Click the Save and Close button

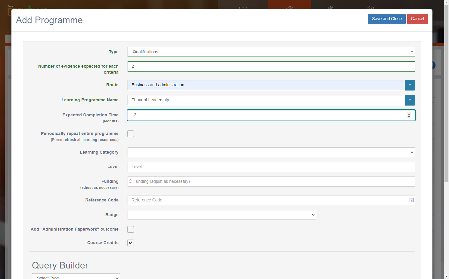(x=387, y=19)
